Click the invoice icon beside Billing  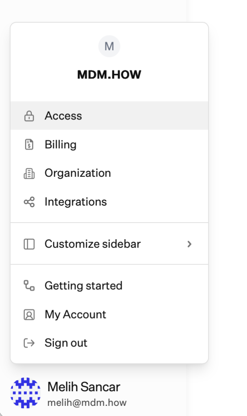(29, 145)
